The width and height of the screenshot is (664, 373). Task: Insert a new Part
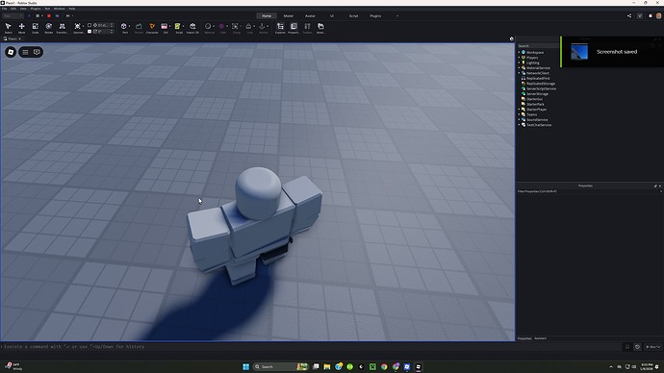[123, 28]
